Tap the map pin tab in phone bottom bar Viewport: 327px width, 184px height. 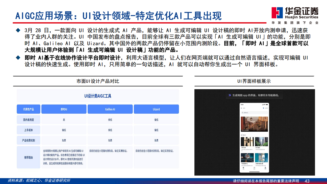[x=243, y=168]
